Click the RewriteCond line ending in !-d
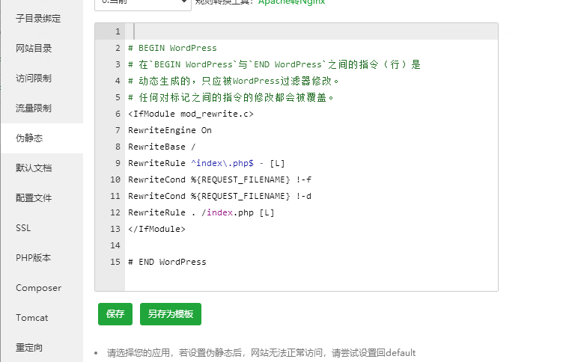The height and width of the screenshot is (362, 572). point(219,196)
